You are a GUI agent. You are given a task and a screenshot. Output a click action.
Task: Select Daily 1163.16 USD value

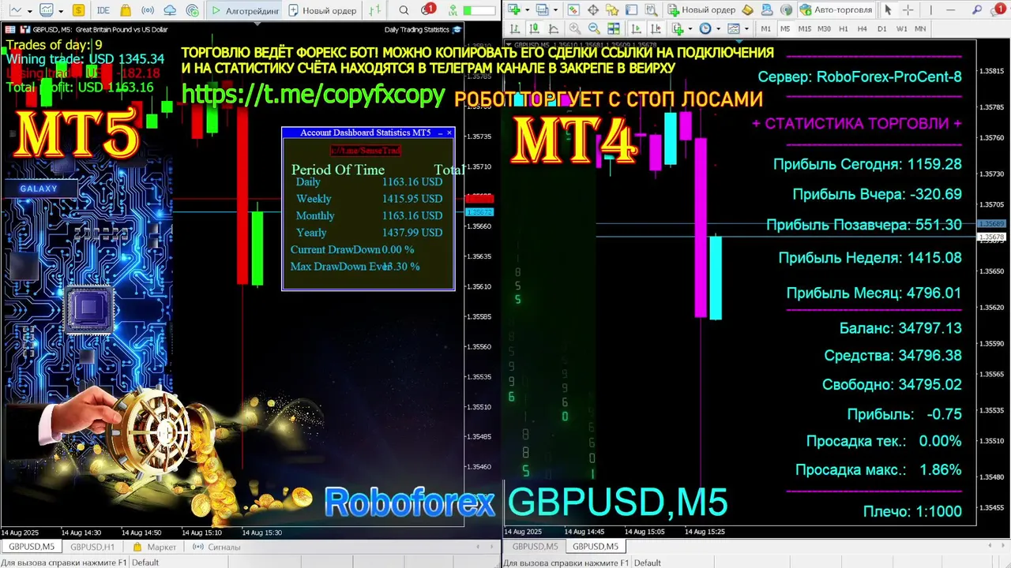(x=412, y=181)
